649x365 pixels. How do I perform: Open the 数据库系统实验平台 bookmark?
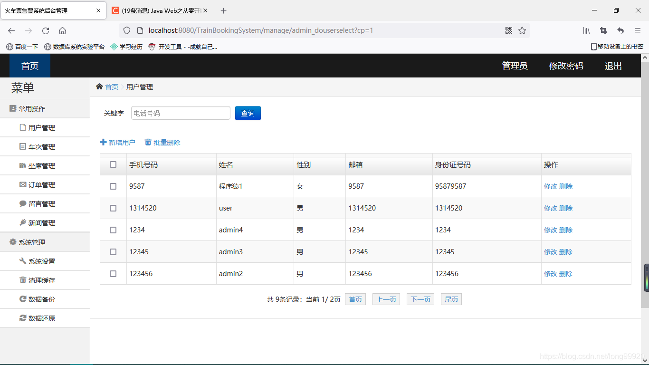(74, 47)
